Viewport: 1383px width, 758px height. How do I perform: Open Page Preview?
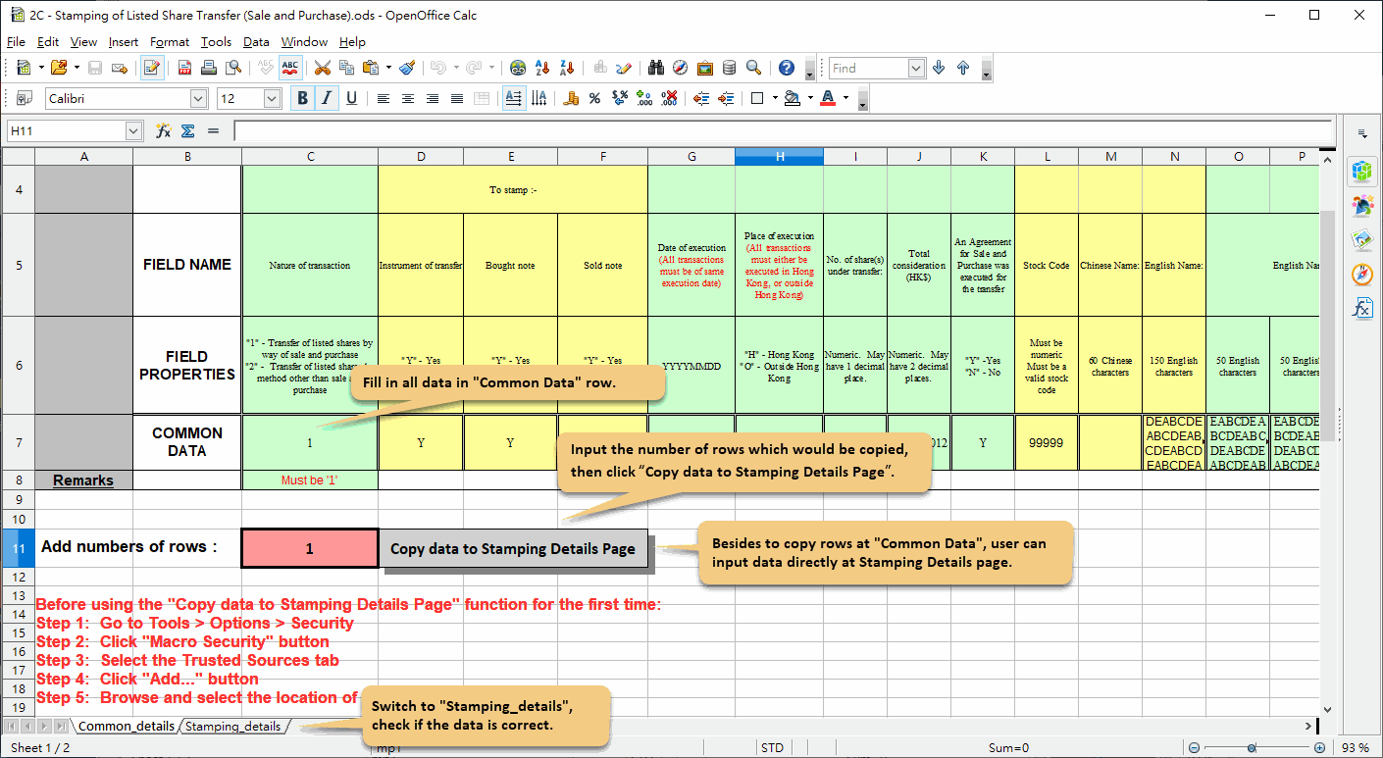tap(232, 68)
